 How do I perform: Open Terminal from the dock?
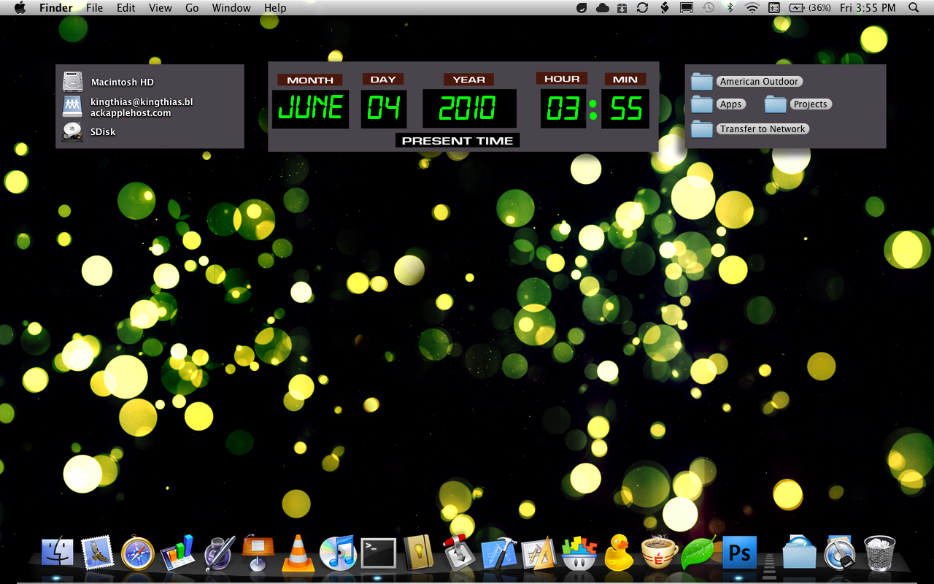pyautogui.click(x=379, y=553)
